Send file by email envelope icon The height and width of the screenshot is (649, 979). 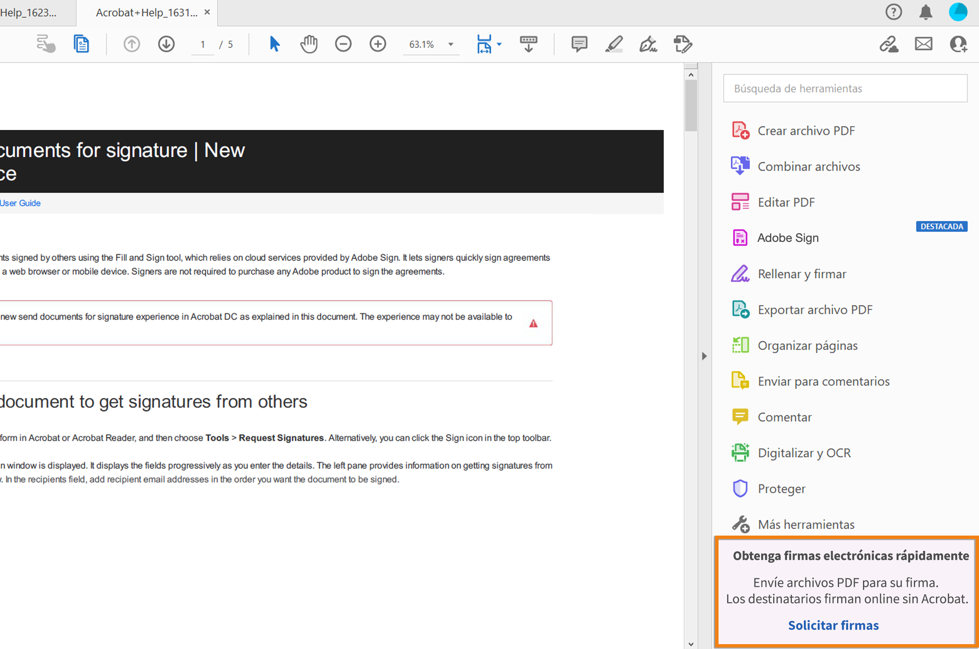pos(923,44)
